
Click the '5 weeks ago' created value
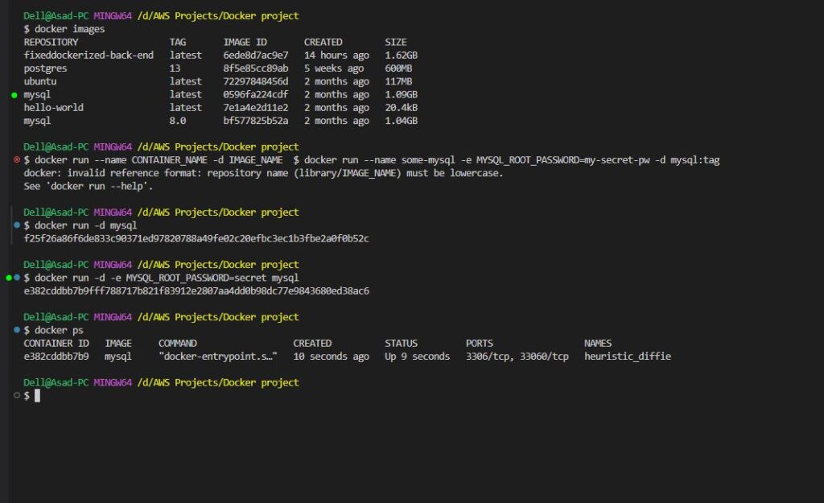[x=334, y=68]
